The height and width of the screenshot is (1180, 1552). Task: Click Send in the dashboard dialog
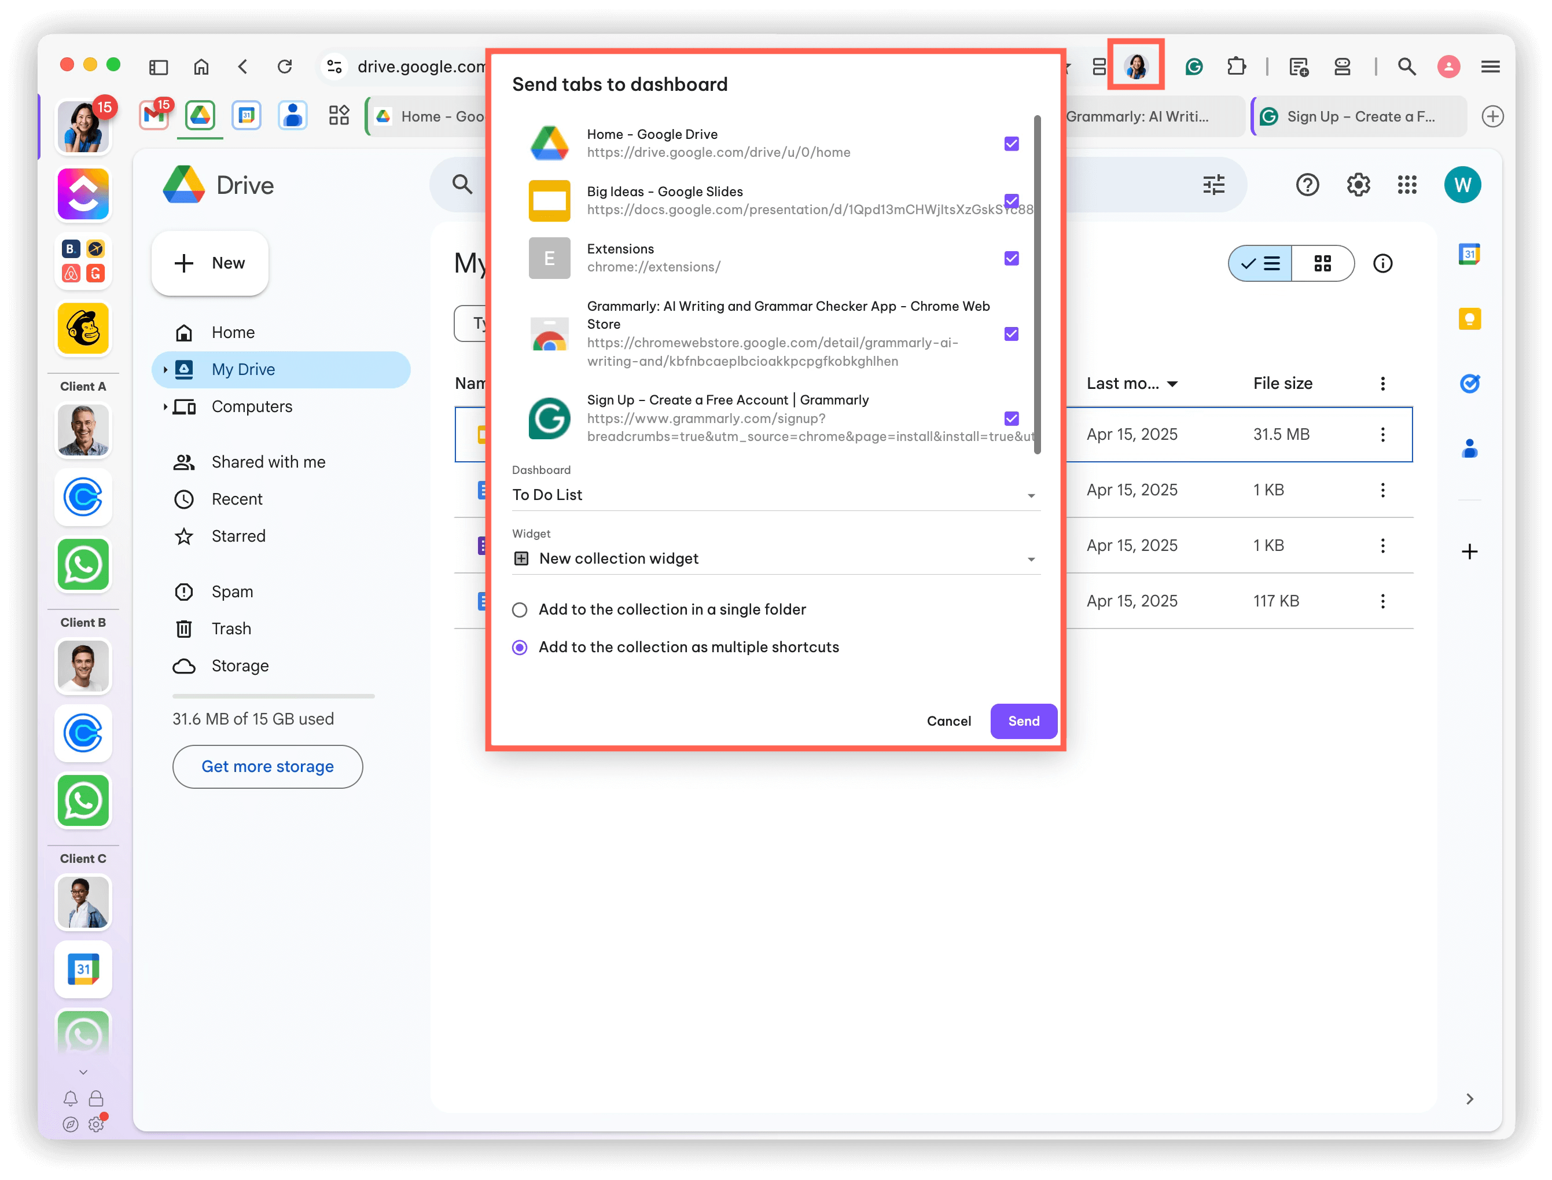pos(1023,721)
